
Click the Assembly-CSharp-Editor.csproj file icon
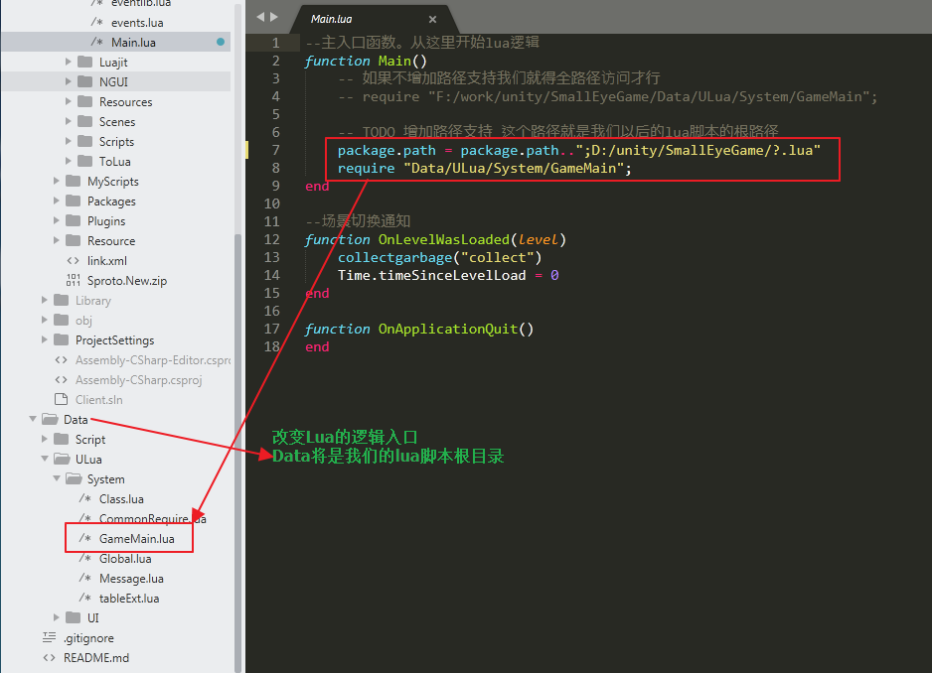[62, 359]
